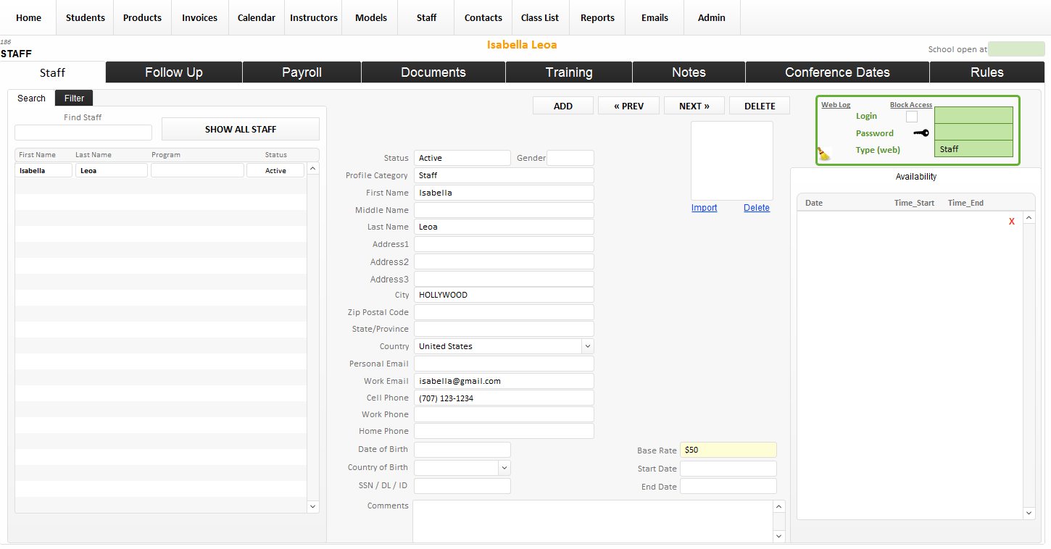This screenshot has height=549, width=1051.
Task: Switch to the Notes tab
Action: point(689,72)
